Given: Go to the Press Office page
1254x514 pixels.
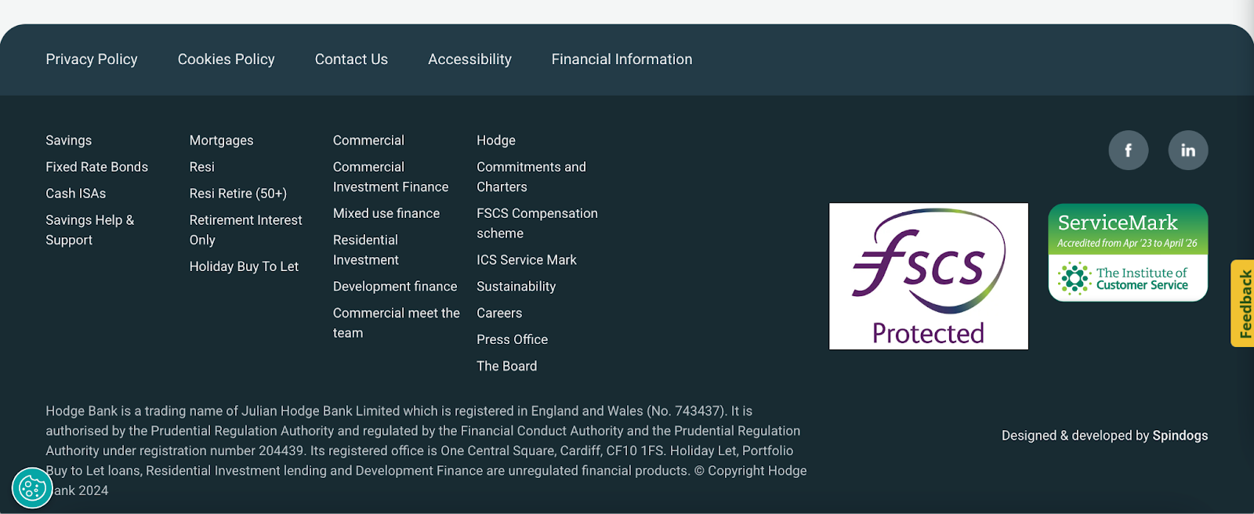Looking at the screenshot, I should pyautogui.click(x=512, y=338).
